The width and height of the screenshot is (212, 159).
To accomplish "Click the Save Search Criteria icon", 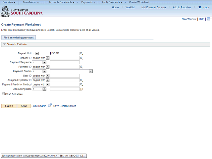I will coord(50,105).
